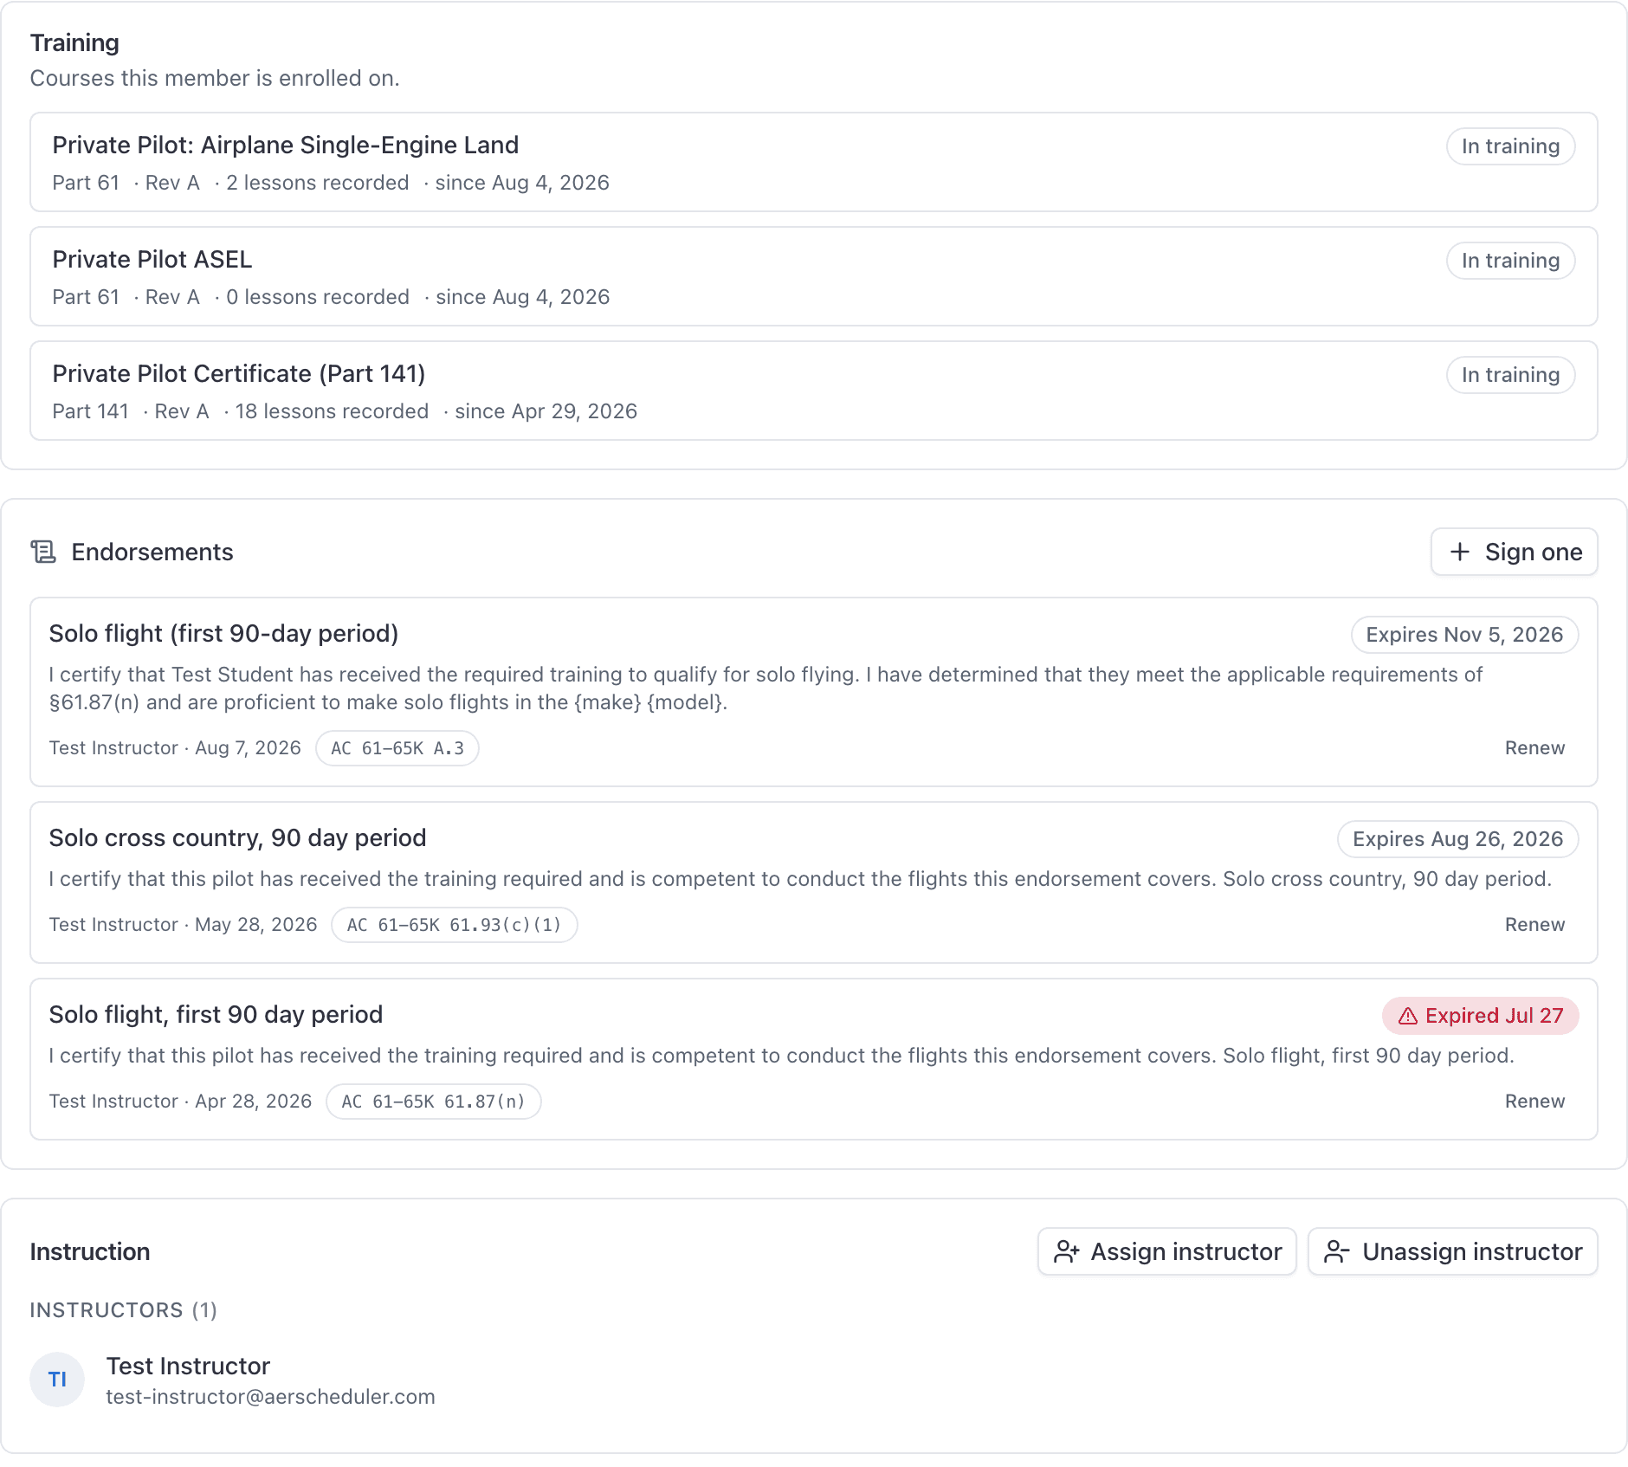Image resolution: width=1628 pixels, height=1467 pixels.
Task: Click the AC 61-65K A.3 reference tag
Action: [397, 748]
